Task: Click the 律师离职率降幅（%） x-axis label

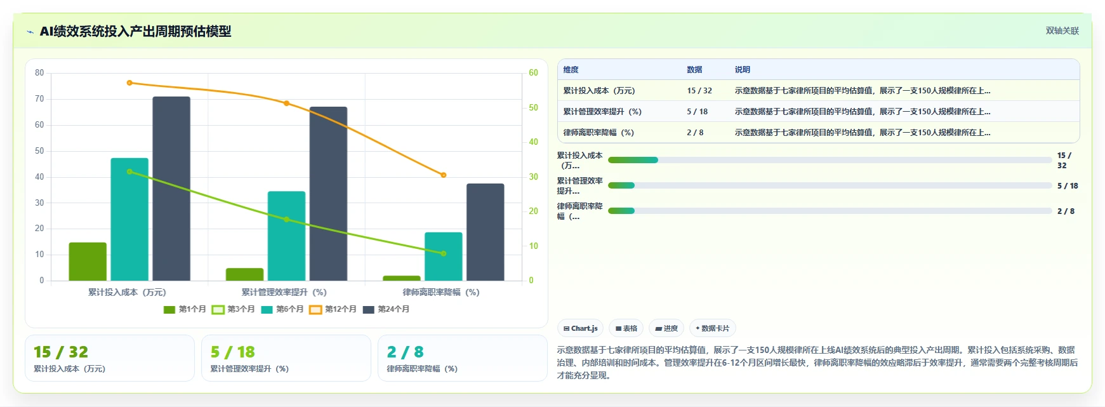Action: 441,292
